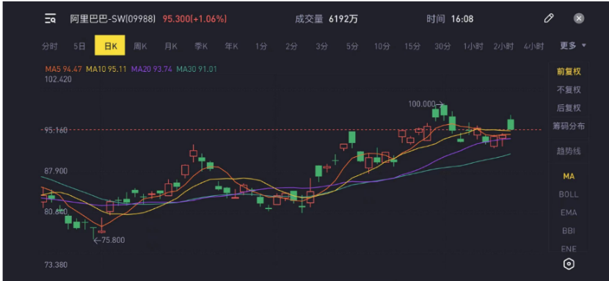
Task: Select the 周K tab
Action: 140,46
